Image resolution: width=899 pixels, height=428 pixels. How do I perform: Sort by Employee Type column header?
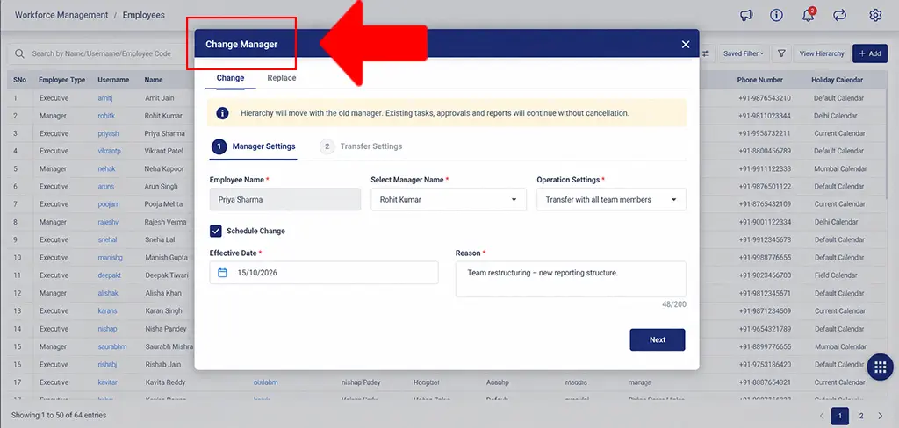(x=62, y=80)
